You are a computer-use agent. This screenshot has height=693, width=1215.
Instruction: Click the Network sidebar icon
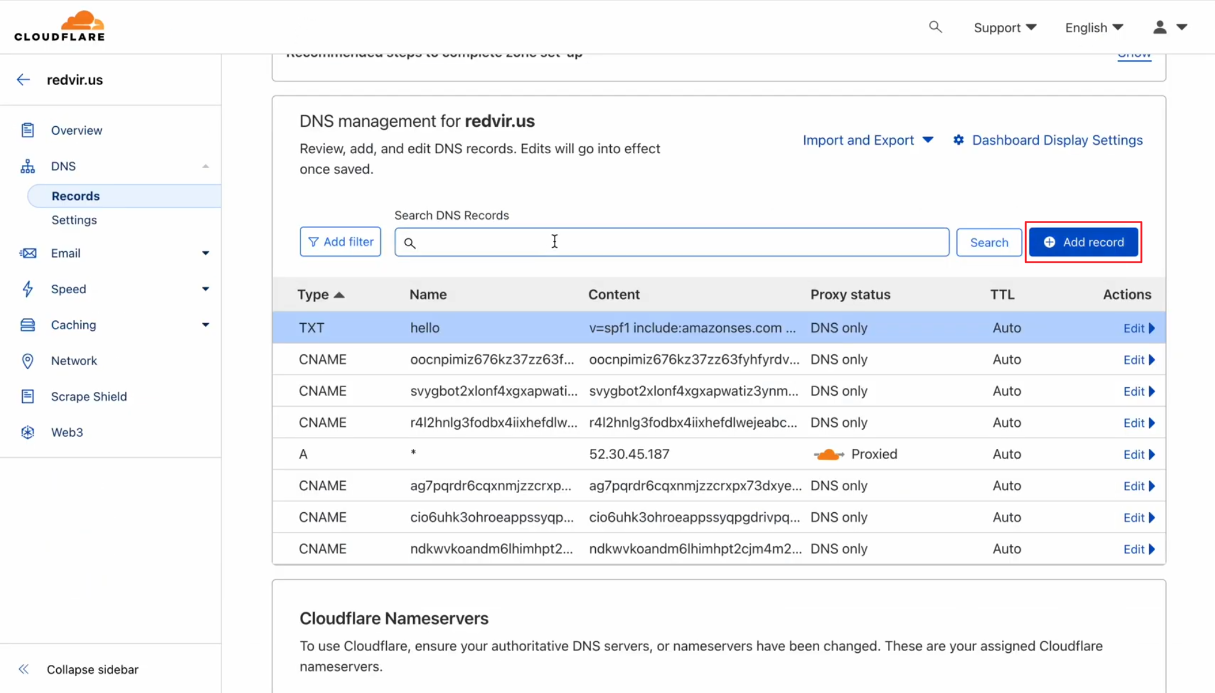(x=28, y=360)
